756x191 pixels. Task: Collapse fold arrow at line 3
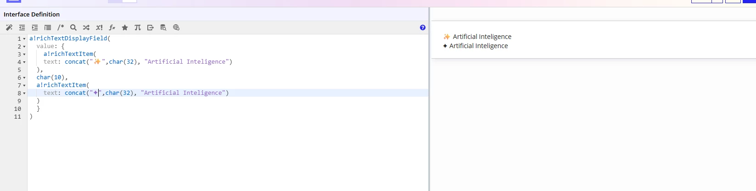24,55
